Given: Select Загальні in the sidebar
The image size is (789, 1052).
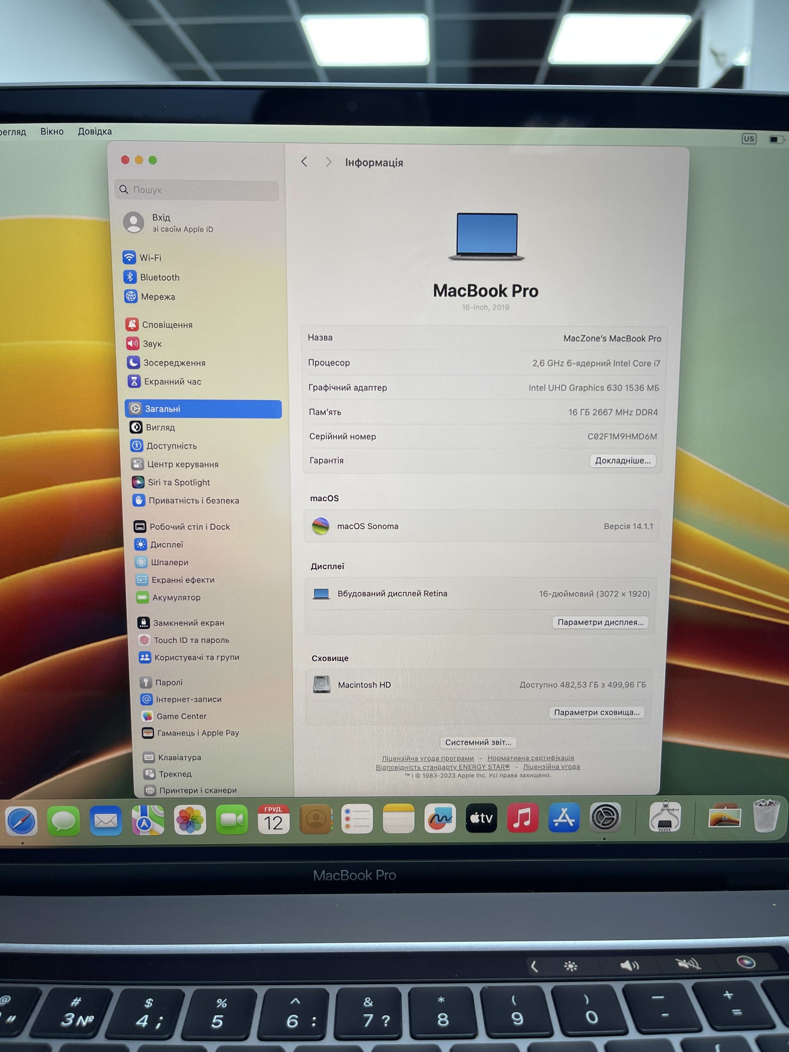Looking at the screenshot, I should click(x=203, y=409).
